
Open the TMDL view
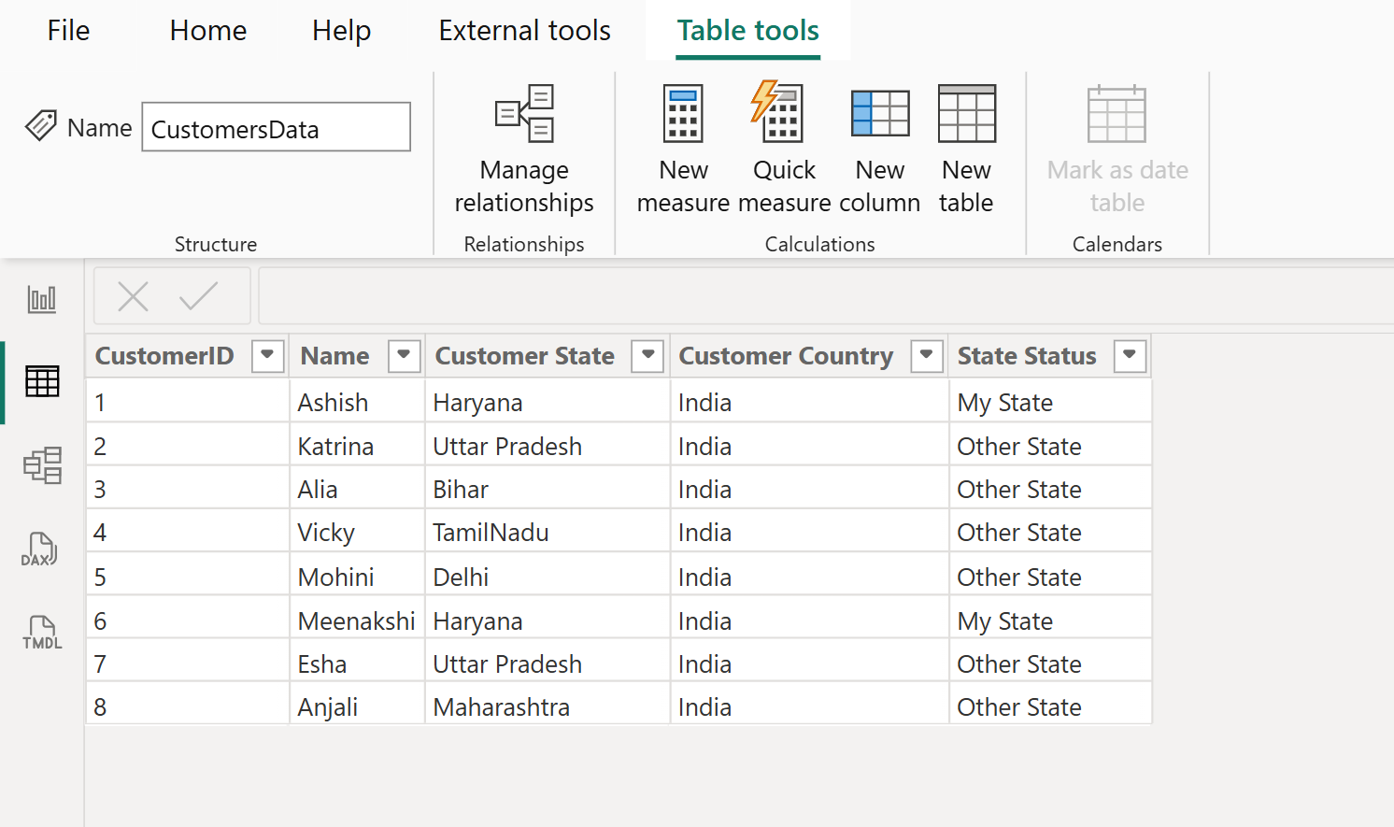41,632
